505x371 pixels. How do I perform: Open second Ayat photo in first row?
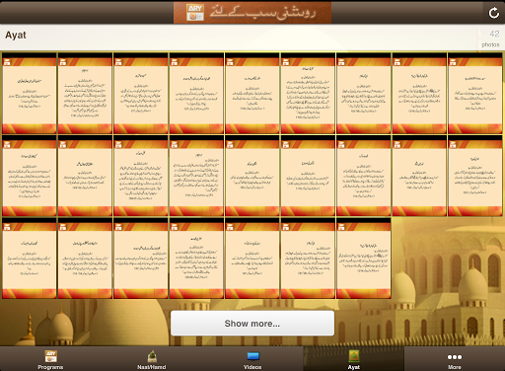click(85, 93)
